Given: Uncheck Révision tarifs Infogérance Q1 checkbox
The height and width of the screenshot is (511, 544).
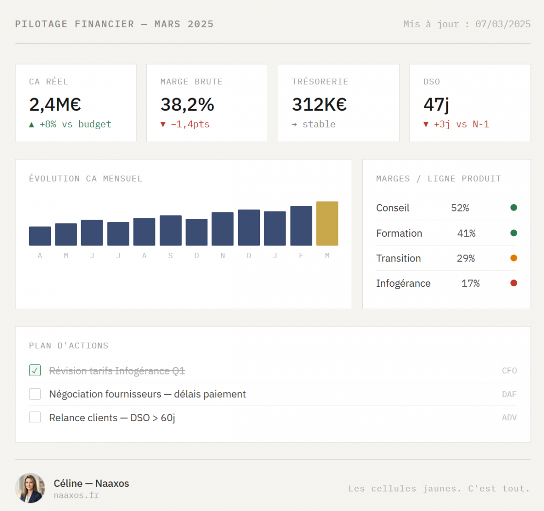Looking at the screenshot, I should (35, 371).
